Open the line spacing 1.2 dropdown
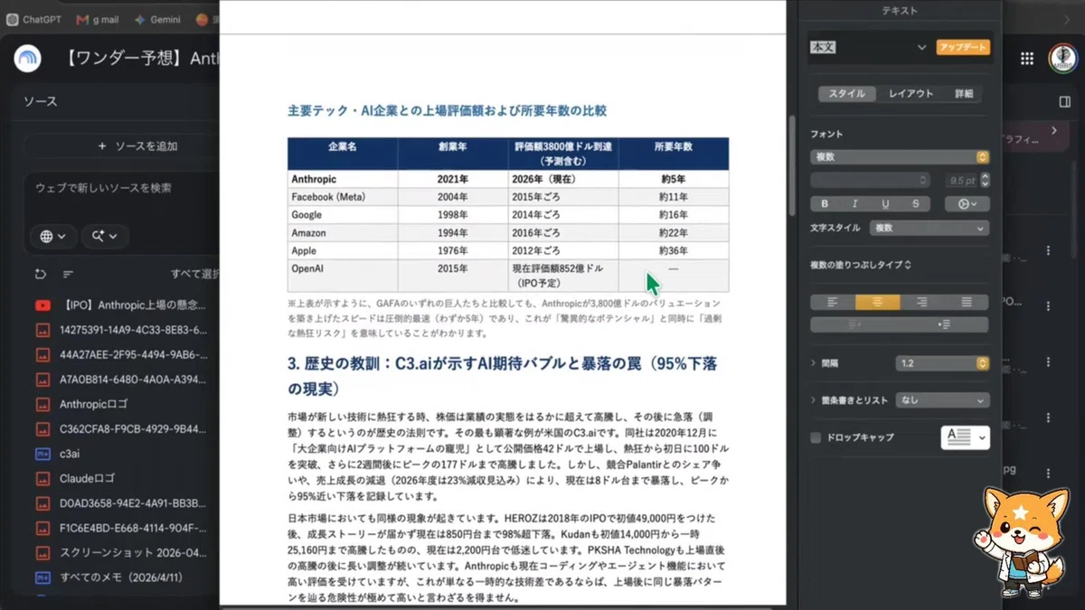Image resolution: width=1085 pixels, height=610 pixels. pos(942,363)
